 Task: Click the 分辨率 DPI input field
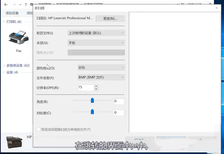coord(85,88)
